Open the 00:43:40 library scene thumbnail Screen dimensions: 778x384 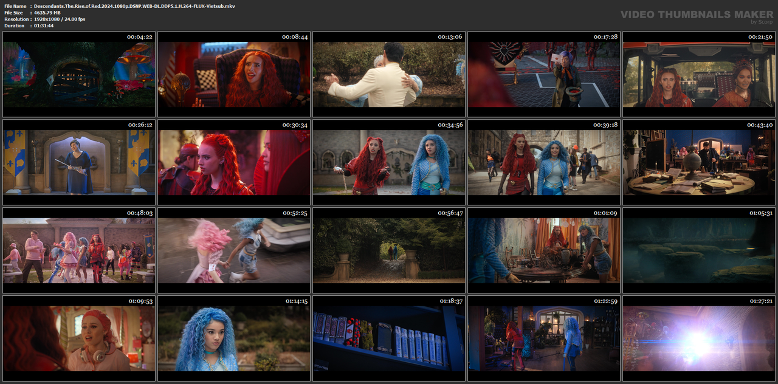[699, 162]
